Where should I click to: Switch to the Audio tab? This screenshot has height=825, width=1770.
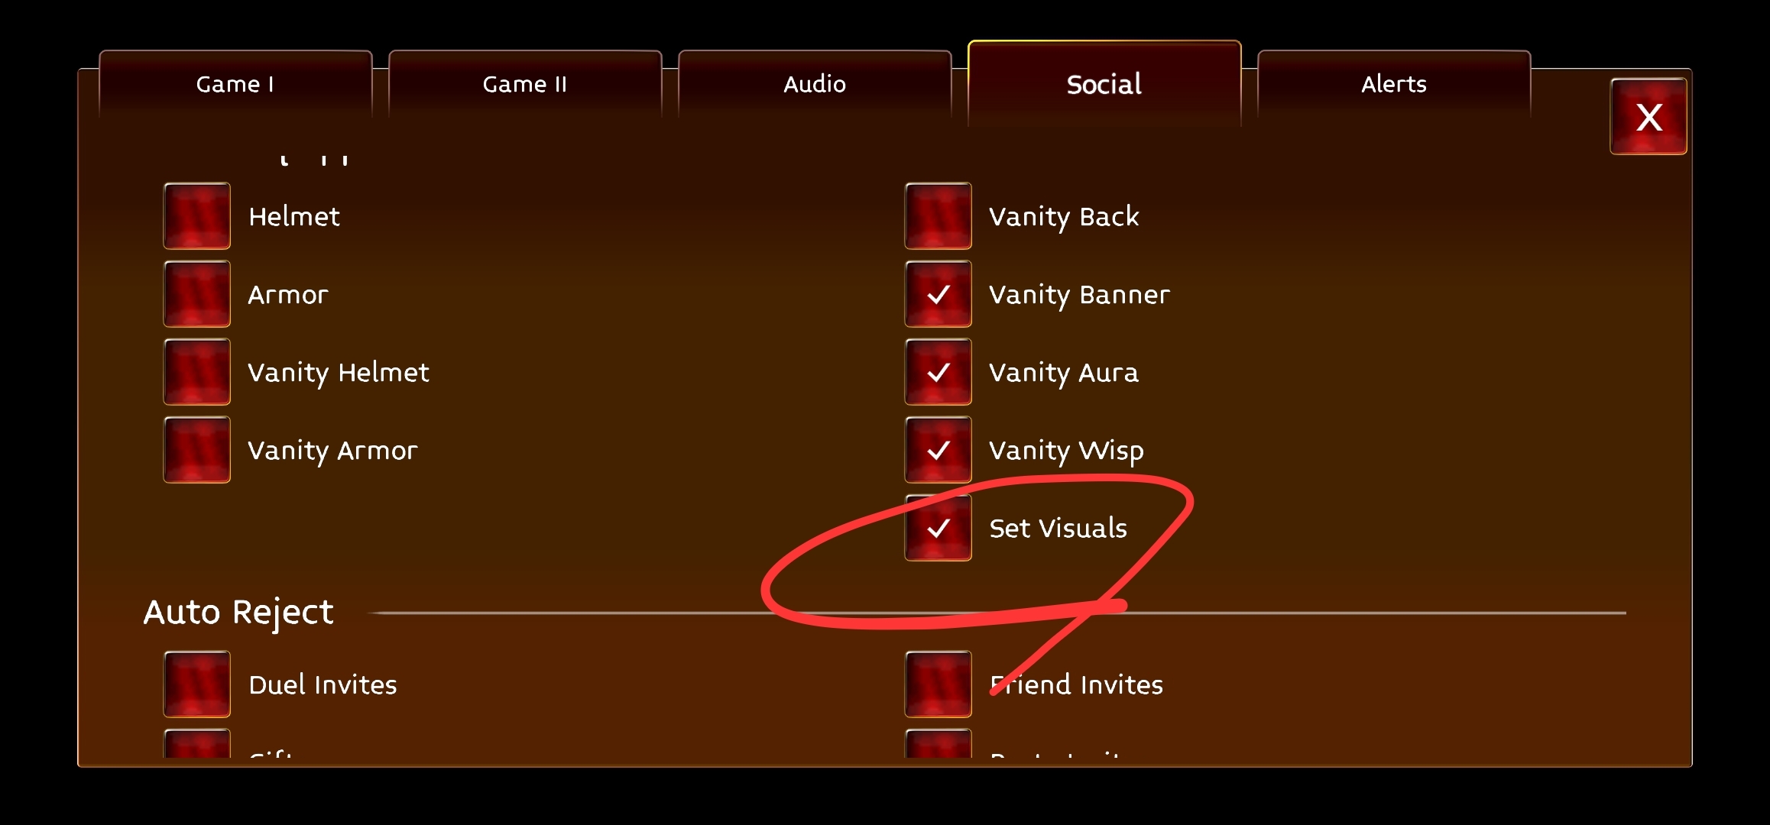[815, 82]
